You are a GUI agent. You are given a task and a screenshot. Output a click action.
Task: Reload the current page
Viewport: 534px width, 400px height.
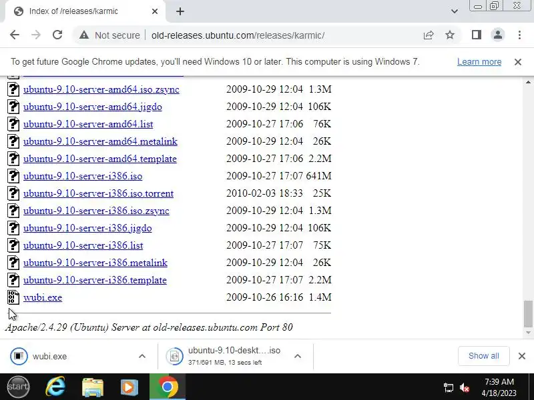click(x=57, y=35)
